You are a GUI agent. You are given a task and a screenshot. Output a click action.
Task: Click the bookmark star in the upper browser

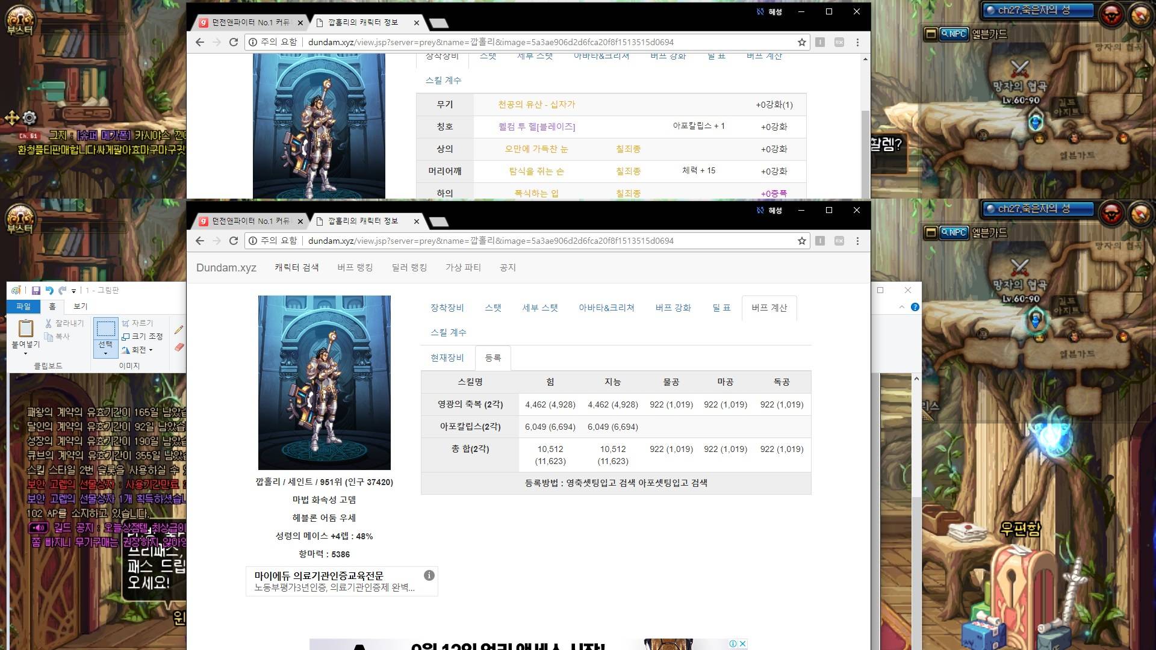(x=801, y=42)
